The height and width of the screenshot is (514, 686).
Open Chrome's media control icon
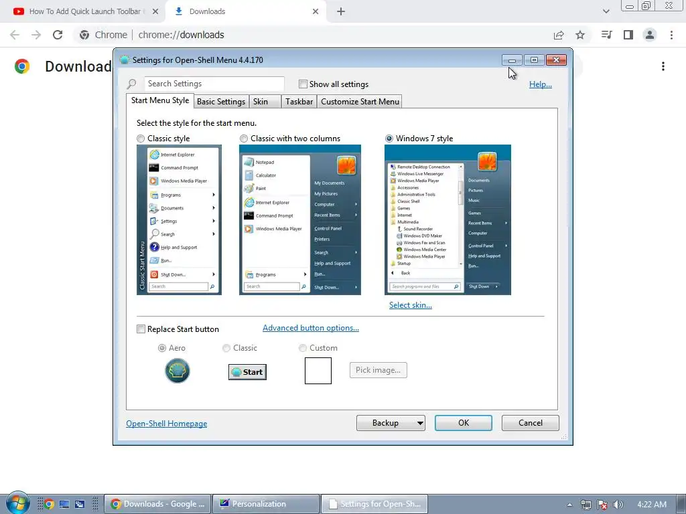point(606,35)
